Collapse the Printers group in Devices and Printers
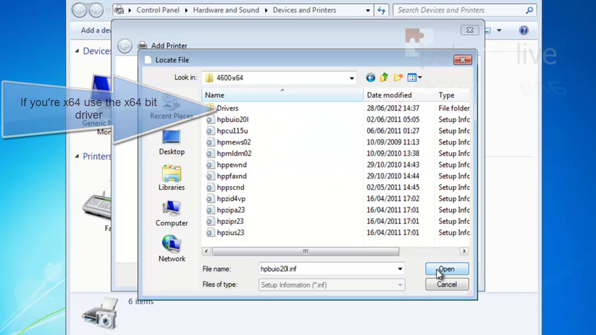Image resolution: width=596 pixels, height=335 pixels. pyautogui.click(x=77, y=156)
